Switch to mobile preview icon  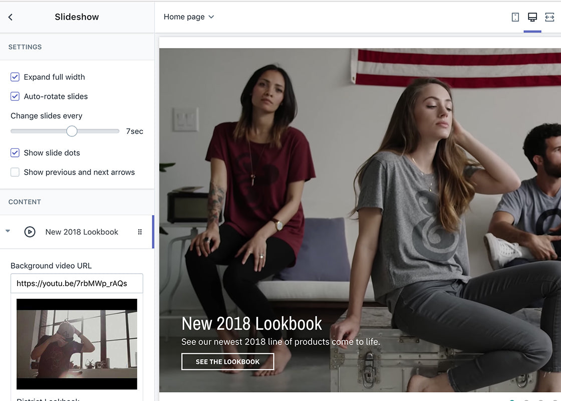tap(515, 17)
